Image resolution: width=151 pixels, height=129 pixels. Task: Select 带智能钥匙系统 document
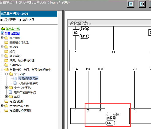point(28,79)
